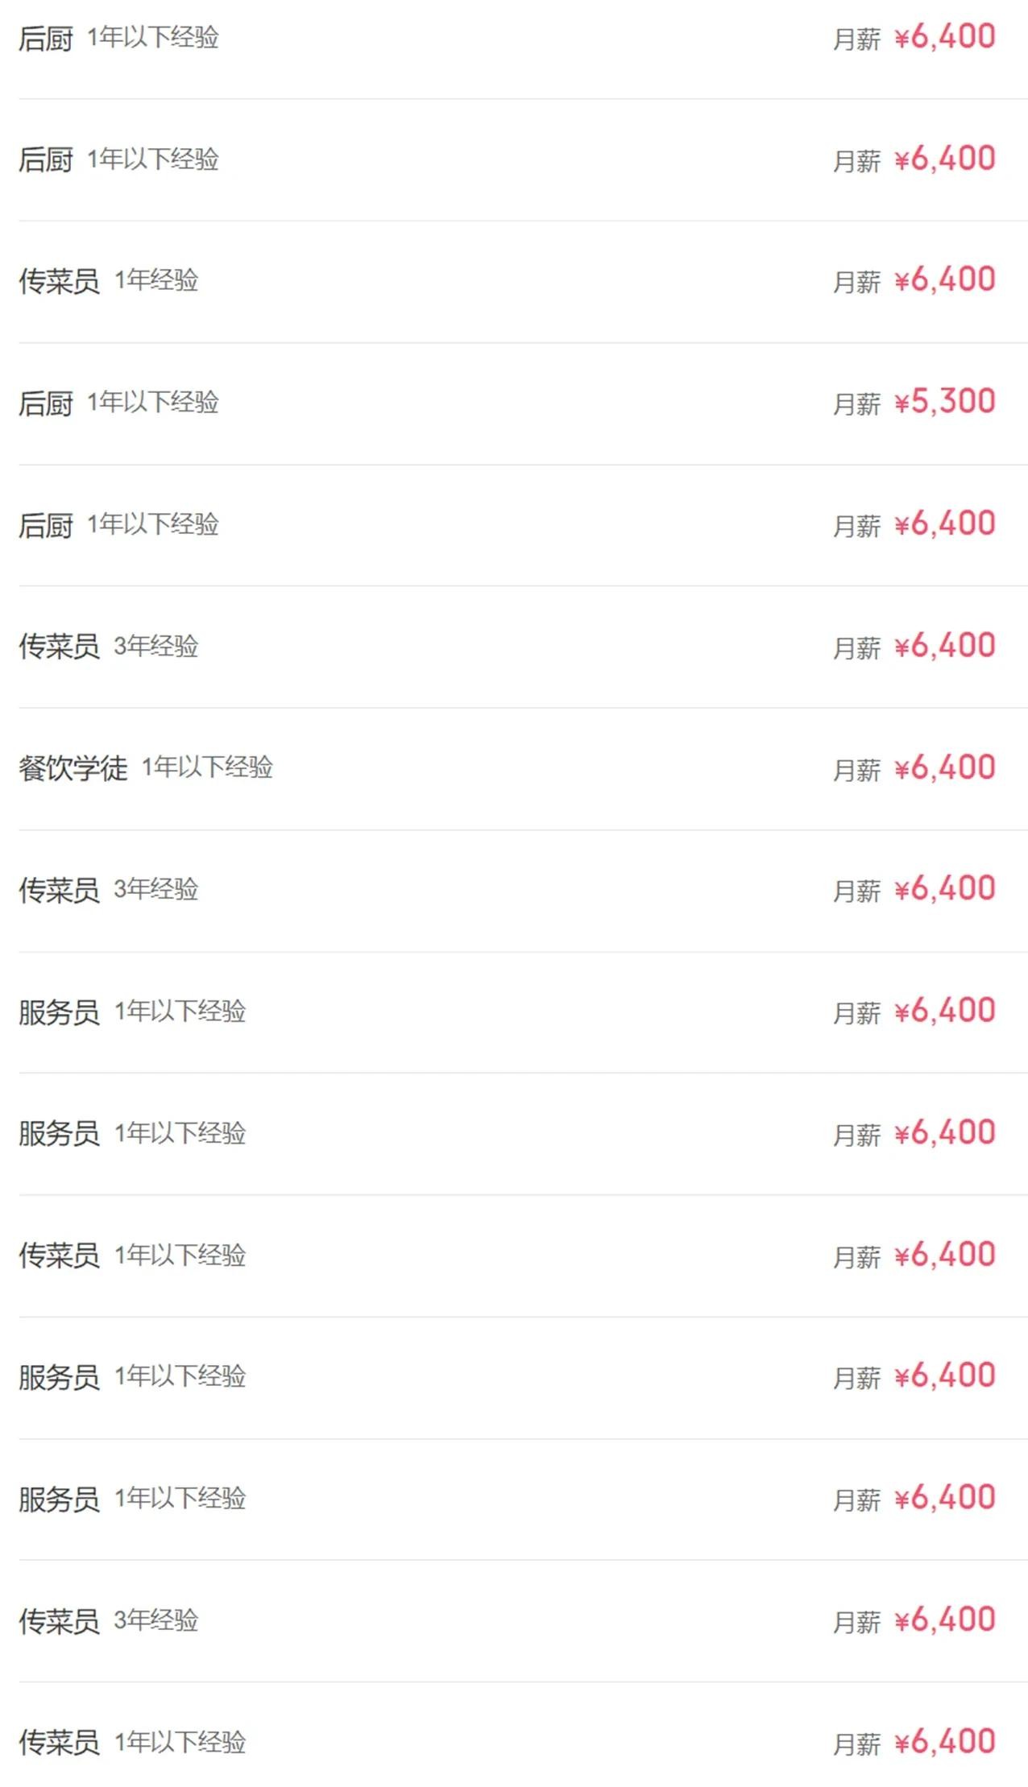The width and height of the screenshot is (1028, 1787).
Task: Click the first 服务员 job listing
Action: [60, 1012]
